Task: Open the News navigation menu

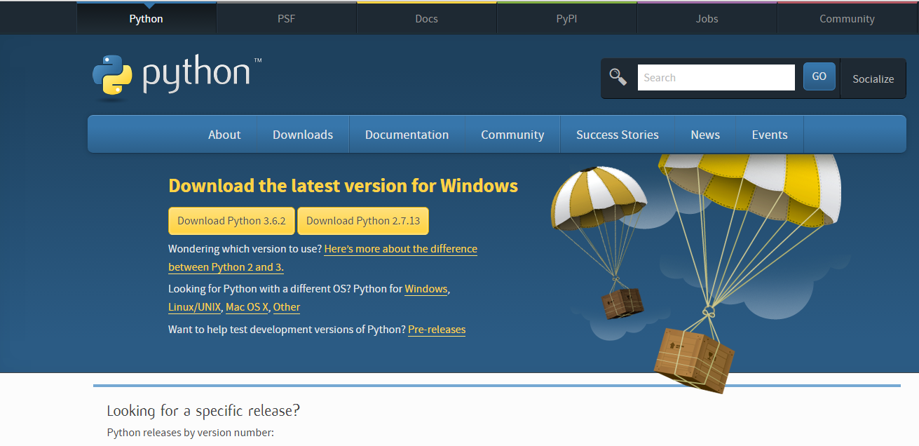Action: pos(705,135)
